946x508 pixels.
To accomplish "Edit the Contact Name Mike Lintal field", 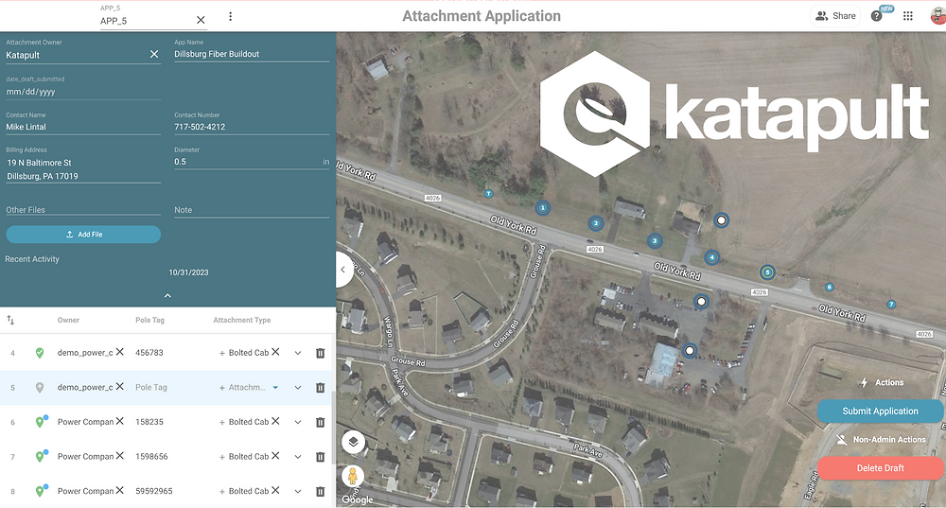I will [x=83, y=127].
